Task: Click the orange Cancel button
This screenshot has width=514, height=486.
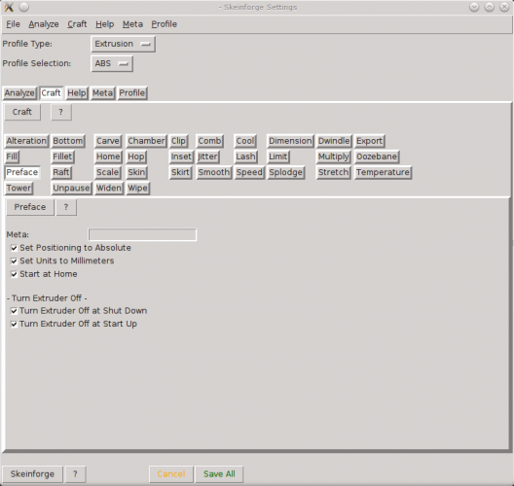Action: (171, 474)
